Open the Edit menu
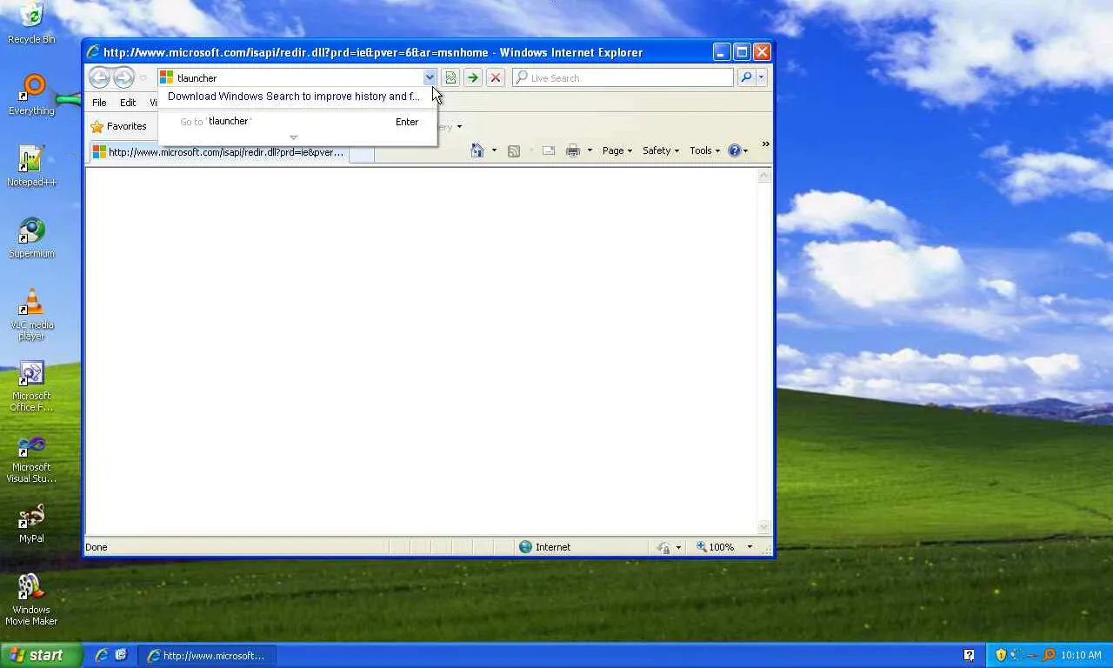Viewport: 1113px width, 668px height. click(128, 103)
